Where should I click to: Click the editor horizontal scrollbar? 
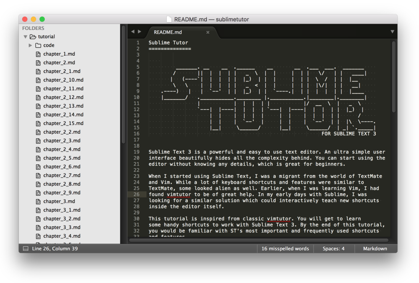click(x=259, y=240)
